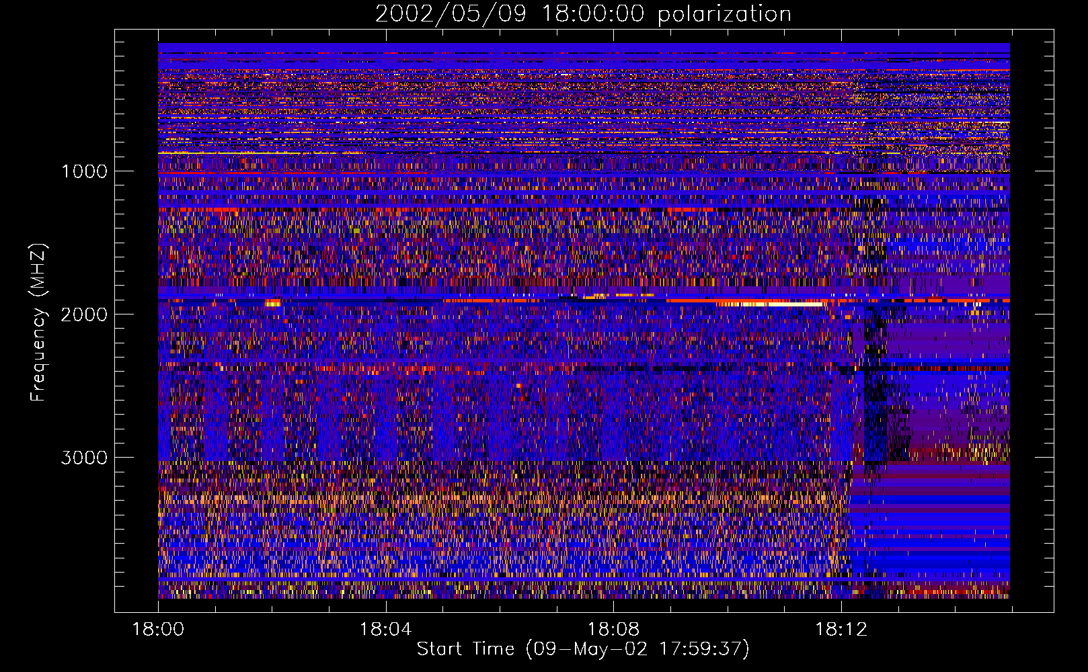Click the "18:12" time tick label
Image resolution: width=1088 pixels, height=672 pixels.
841,630
